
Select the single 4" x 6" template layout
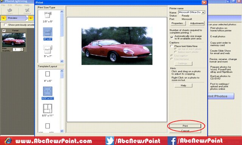coord(48,74)
